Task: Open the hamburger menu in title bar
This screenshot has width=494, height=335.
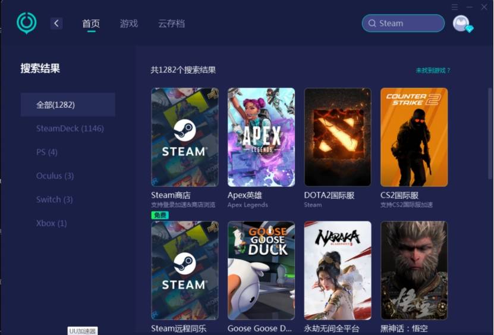Action: point(455,7)
